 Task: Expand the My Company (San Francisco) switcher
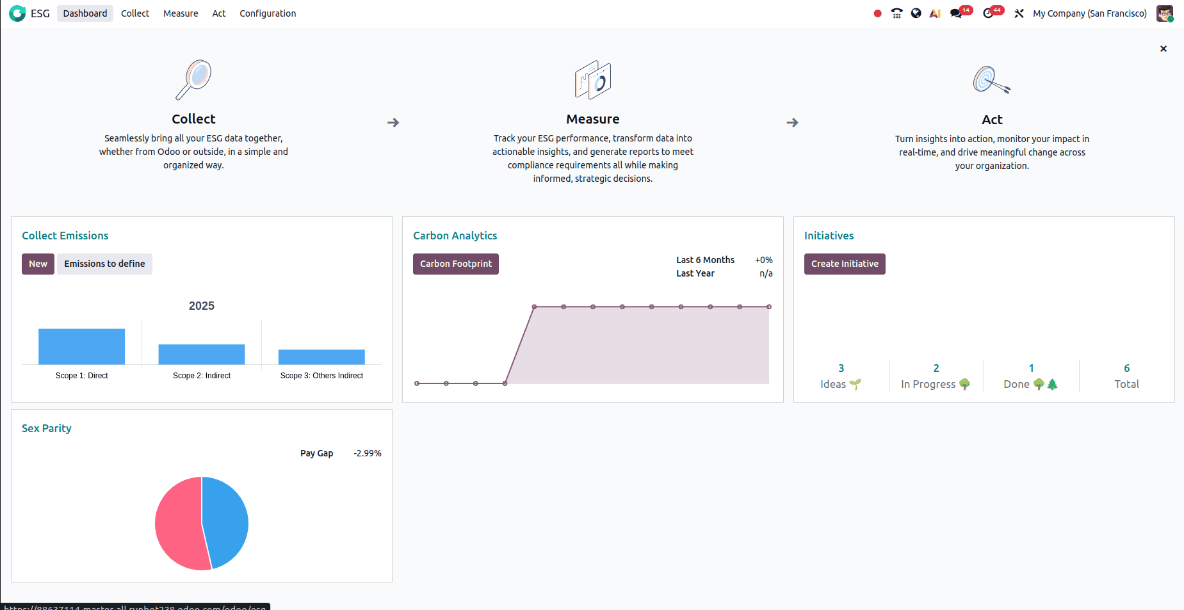tap(1089, 13)
